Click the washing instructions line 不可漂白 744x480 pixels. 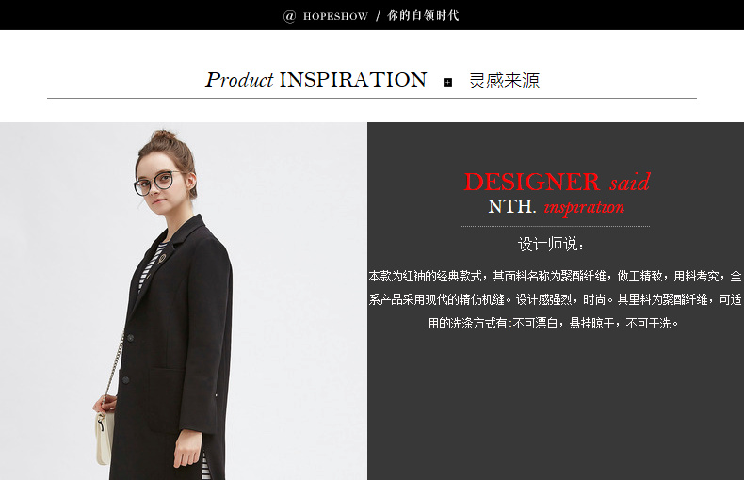[x=553, y=324]
